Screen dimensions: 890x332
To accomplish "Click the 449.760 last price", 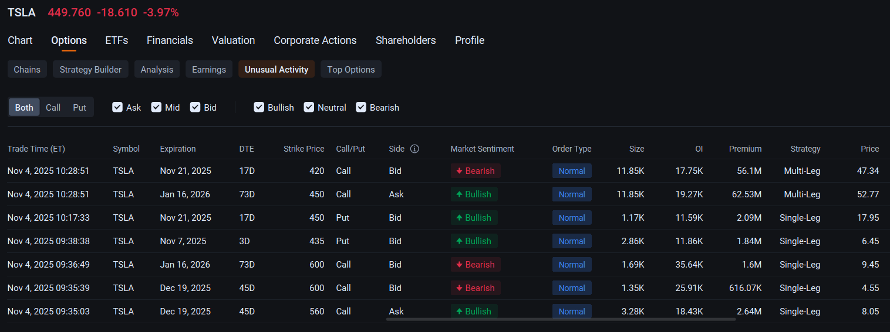I will [69, 12].
